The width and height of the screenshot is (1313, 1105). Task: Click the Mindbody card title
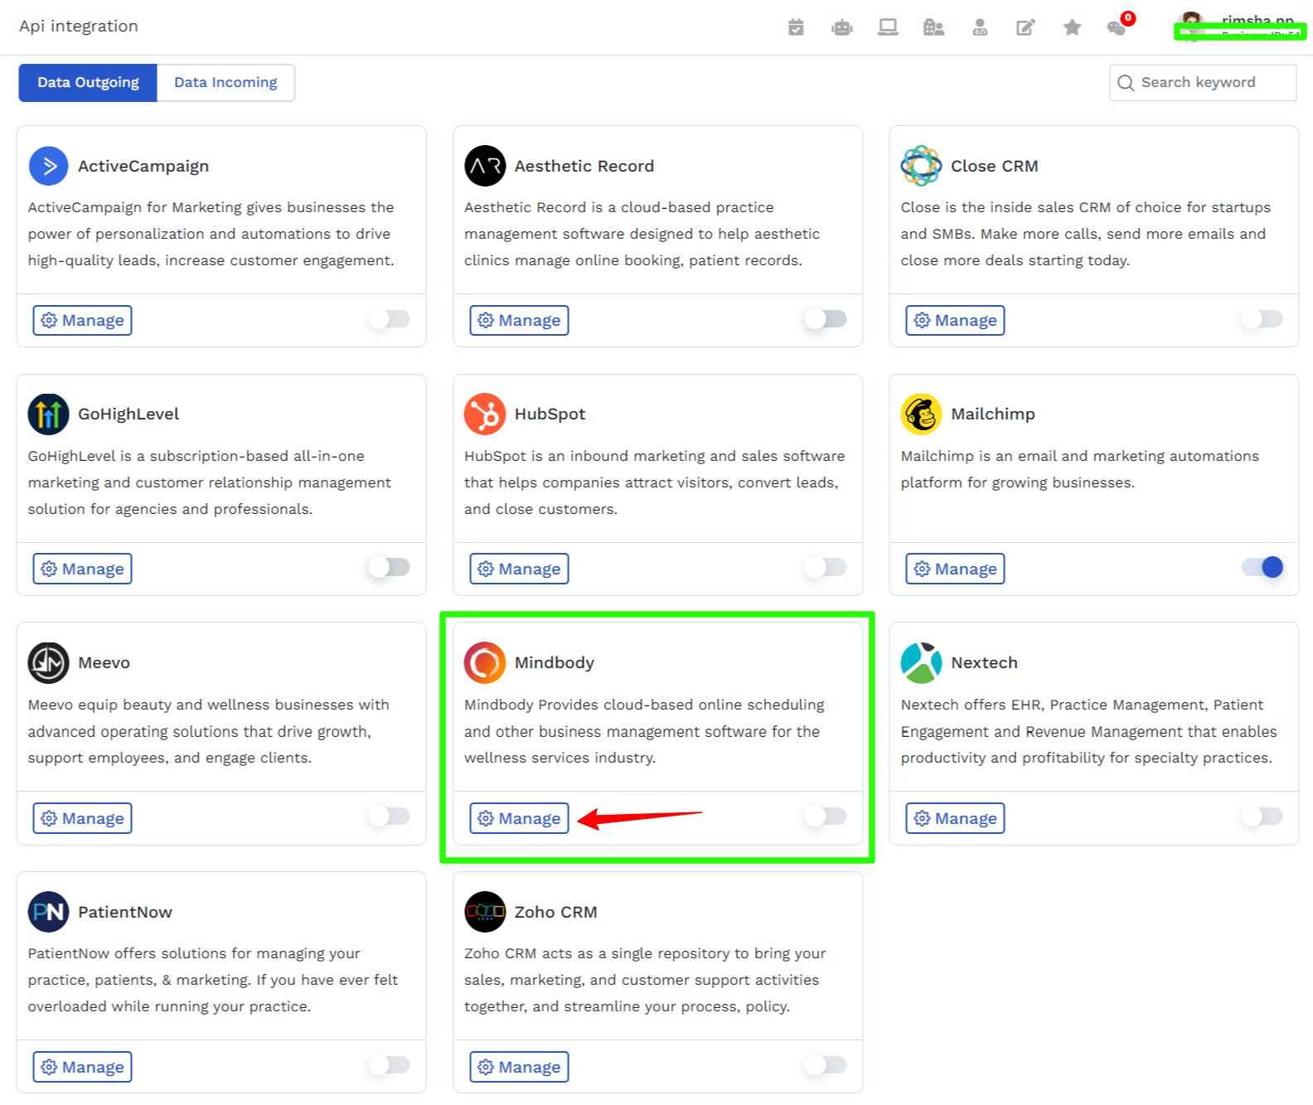point(555,663)
